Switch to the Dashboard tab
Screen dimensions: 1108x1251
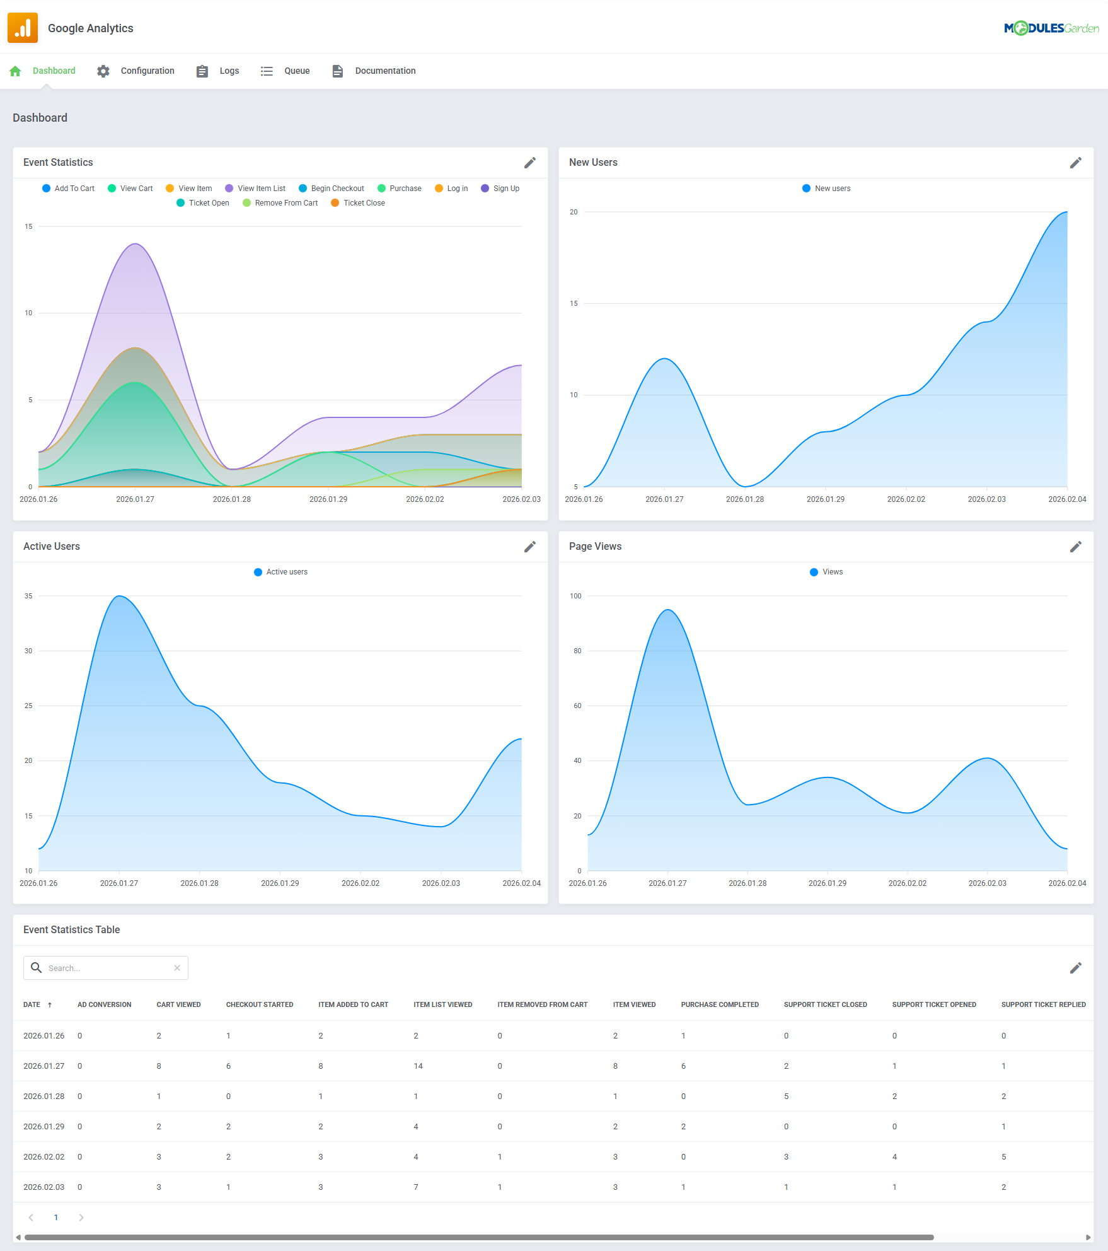54,71
